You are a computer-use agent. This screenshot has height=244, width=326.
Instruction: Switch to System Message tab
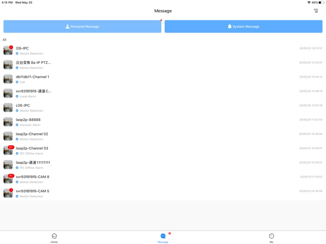[x=243, y=26]
